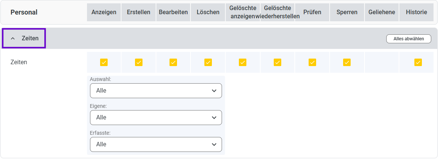
Task: Uncheck Zeiten Erstellen permission checkbox
Action: [138, 62]
